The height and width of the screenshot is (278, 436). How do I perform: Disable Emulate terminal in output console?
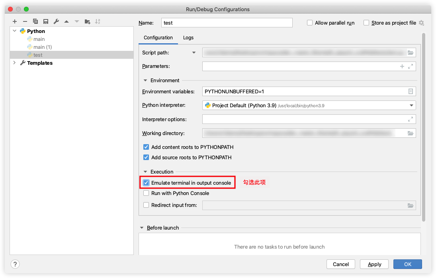(146, 182)
